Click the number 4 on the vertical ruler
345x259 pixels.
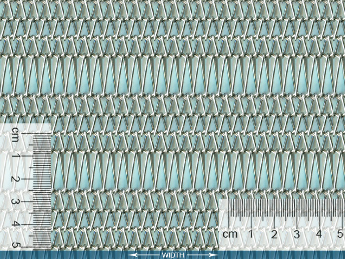coord(16,223)
